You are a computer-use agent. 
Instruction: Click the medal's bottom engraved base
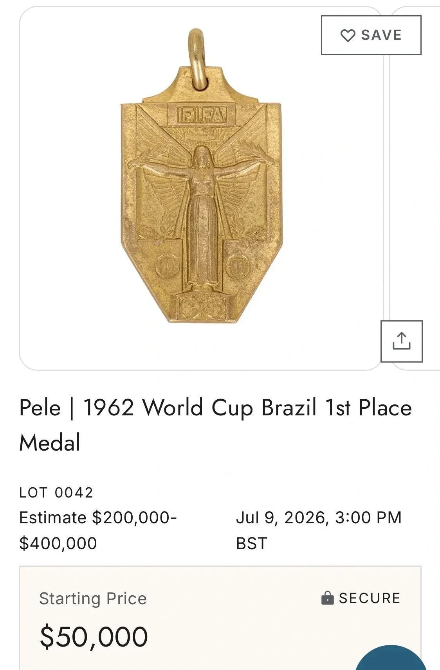coord(202,308)
